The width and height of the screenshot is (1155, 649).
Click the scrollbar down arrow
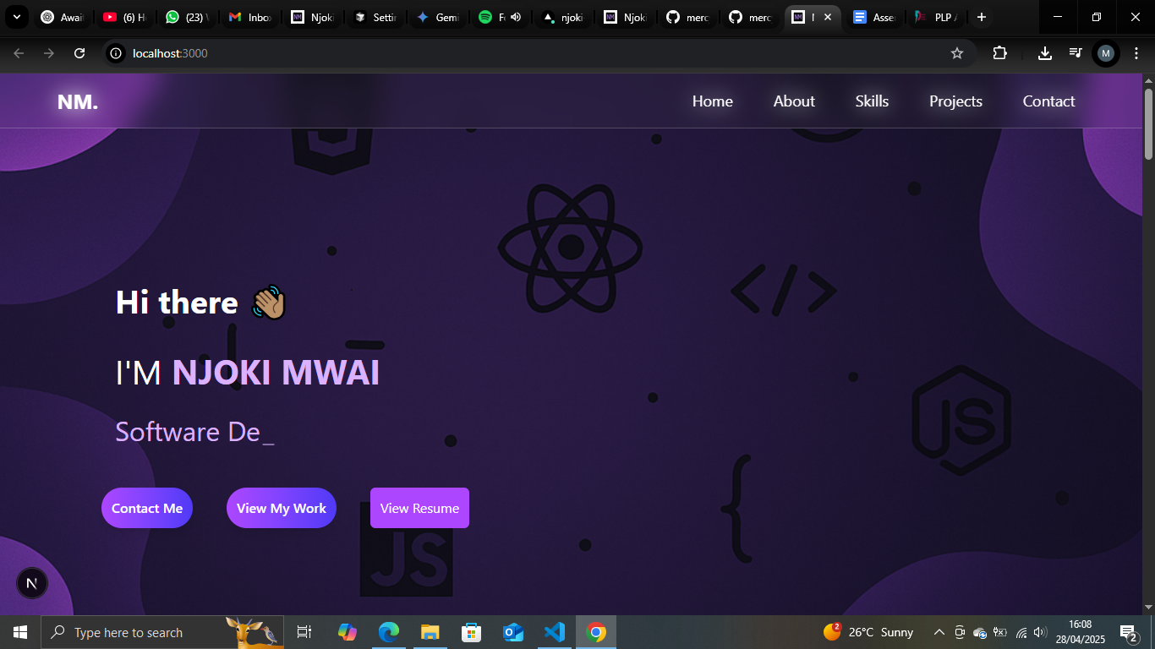(x=1148, y=608)
